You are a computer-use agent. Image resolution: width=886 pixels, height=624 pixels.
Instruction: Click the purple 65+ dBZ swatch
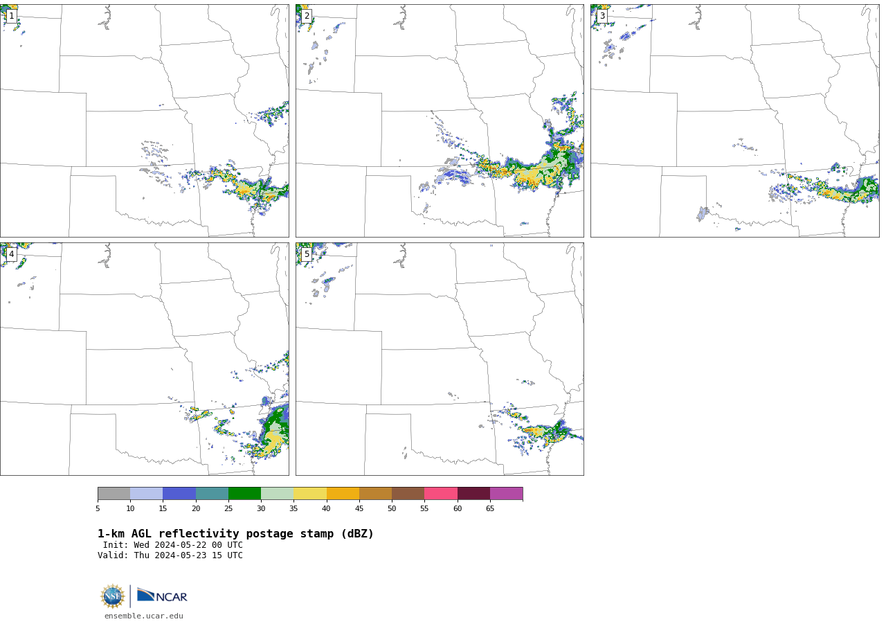(x=506, y=493)
